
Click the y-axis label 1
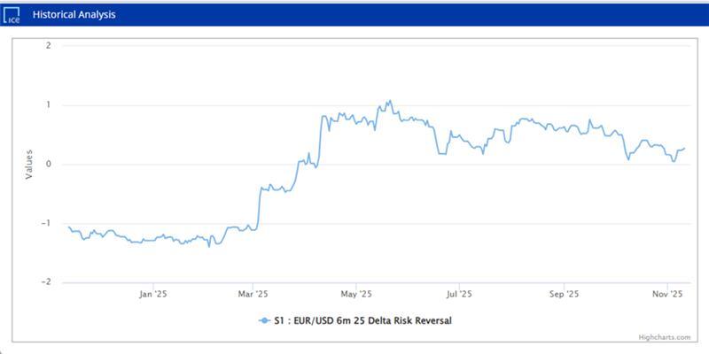pos(48,105)
